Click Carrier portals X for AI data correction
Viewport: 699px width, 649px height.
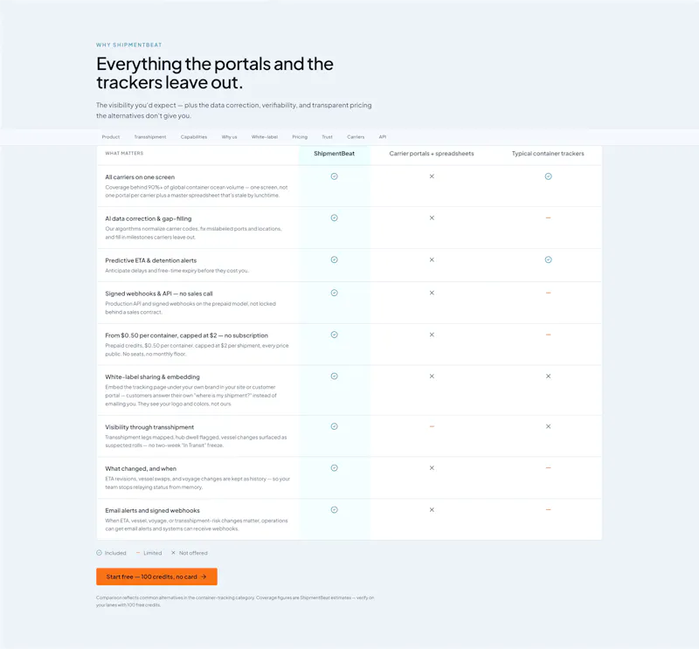point(432,218)
